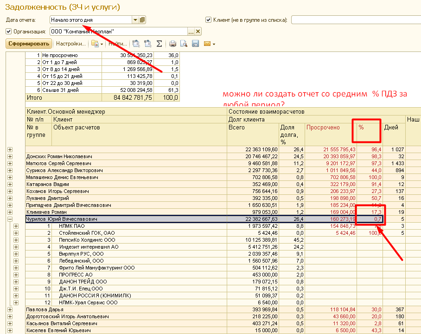Clear Организация field with X button
This screenshot has width=421, height=334.
198,31
